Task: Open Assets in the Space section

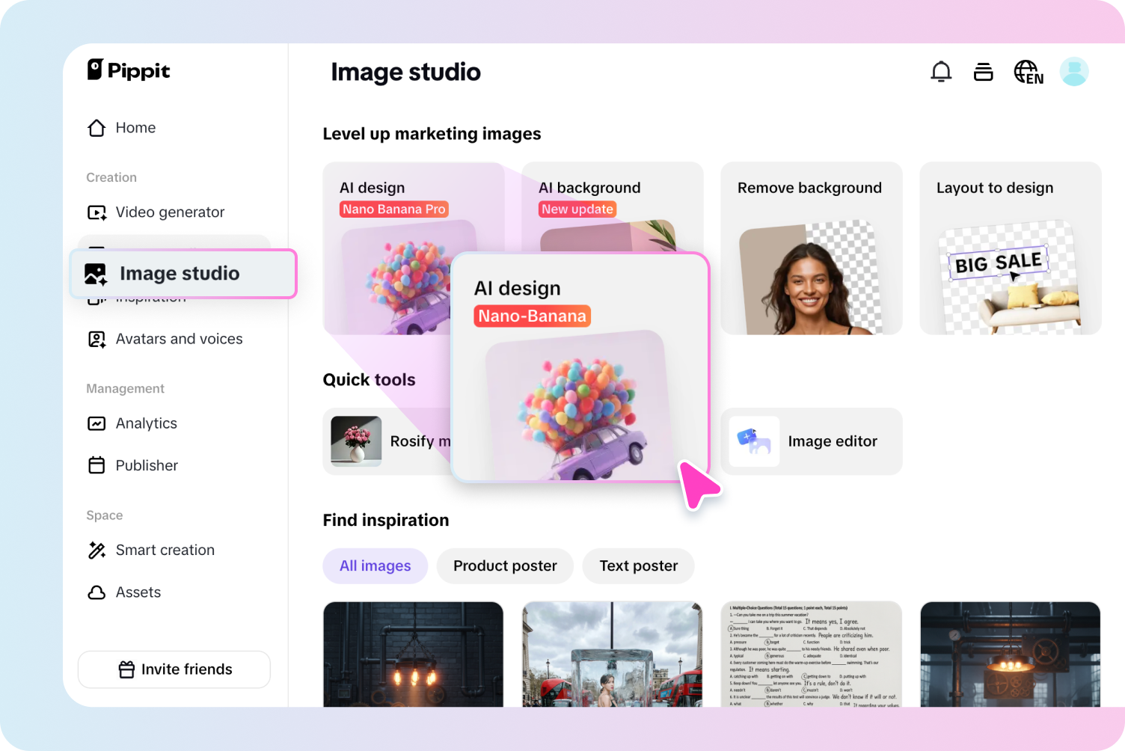Action: 138,592
